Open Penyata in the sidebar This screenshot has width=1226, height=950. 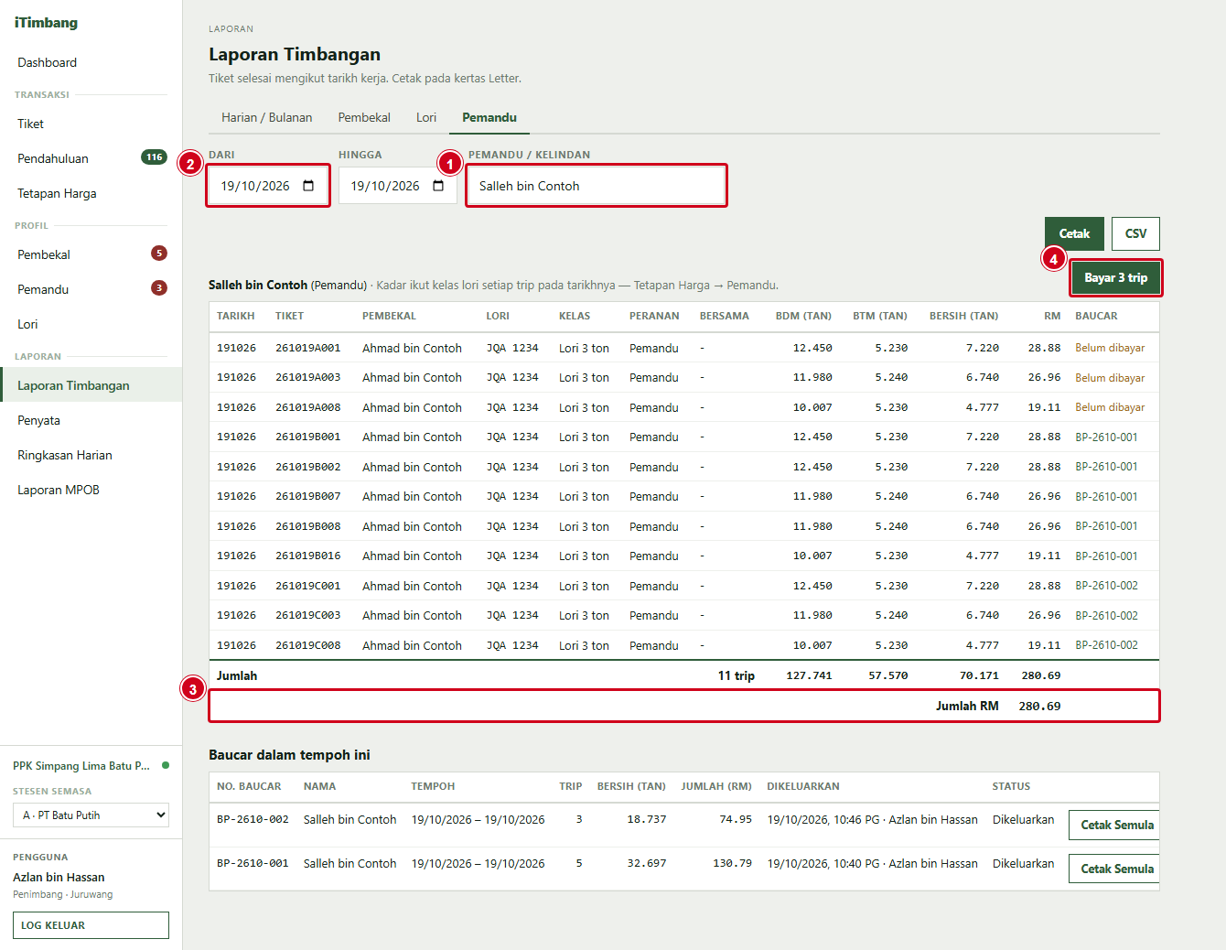tap(91, 420)
